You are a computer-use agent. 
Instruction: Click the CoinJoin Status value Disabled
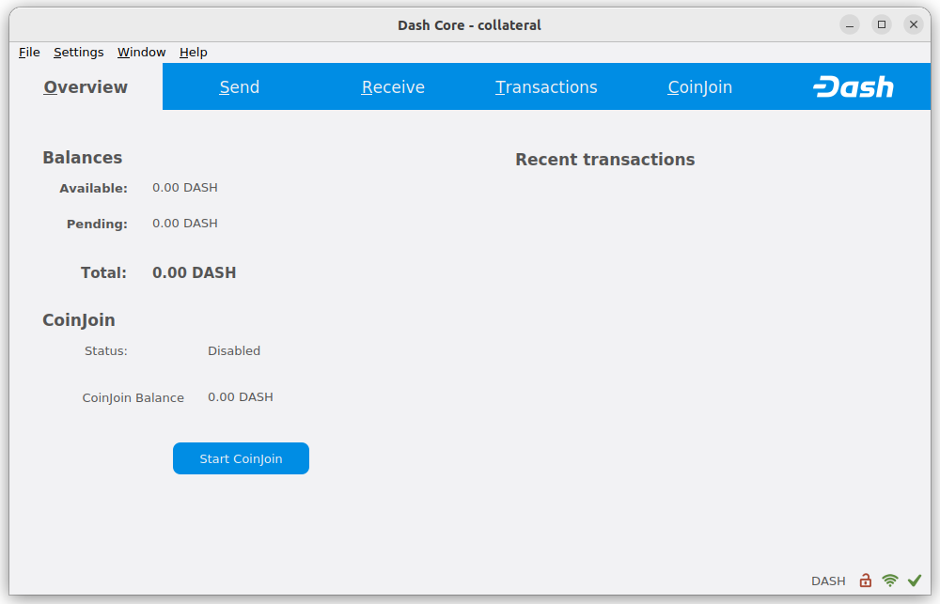coord(234,350)
